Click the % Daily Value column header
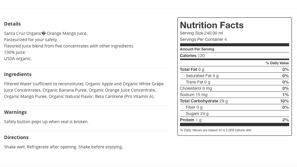297x167 pixels. pos(277,63)
